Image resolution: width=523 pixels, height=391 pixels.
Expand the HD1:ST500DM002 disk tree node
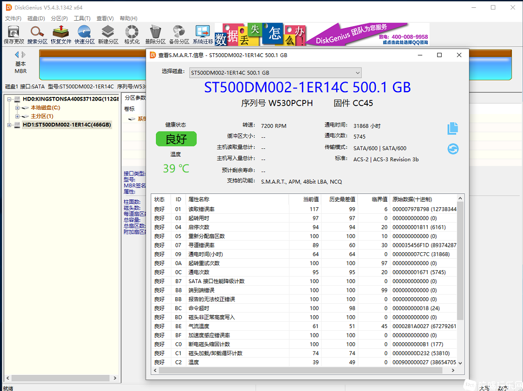9,125
